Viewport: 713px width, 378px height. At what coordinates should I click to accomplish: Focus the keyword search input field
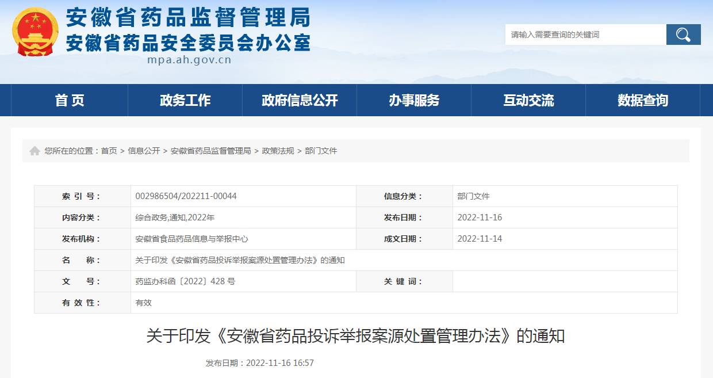coord(585,35)
